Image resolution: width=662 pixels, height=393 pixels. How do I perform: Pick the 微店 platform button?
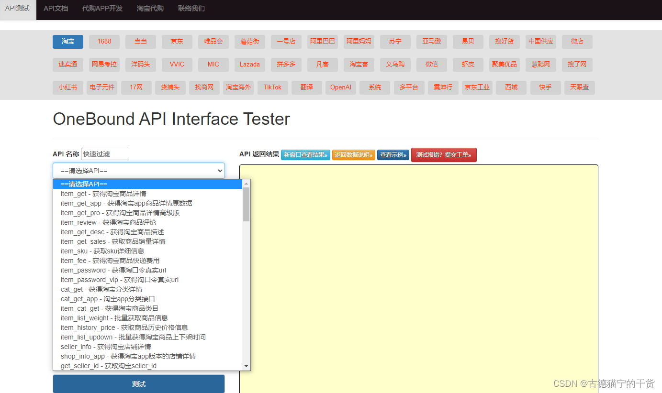577,42
